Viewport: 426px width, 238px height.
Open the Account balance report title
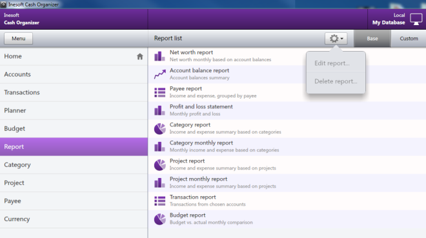tap(199, 70)
